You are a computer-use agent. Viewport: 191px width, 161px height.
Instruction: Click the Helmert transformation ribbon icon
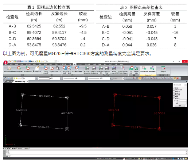[136, 68]
